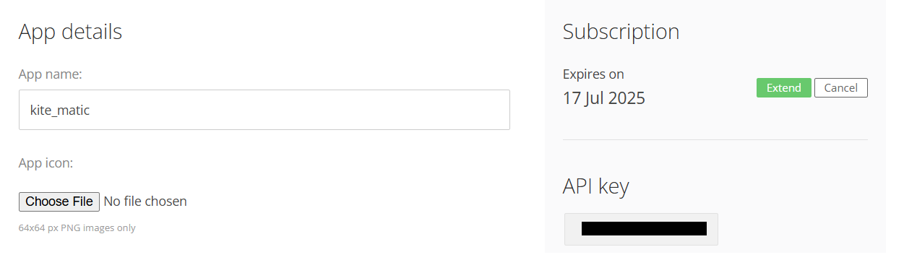Click the App name text field
The height and width of the screenshot is (260, 917).
264,110
